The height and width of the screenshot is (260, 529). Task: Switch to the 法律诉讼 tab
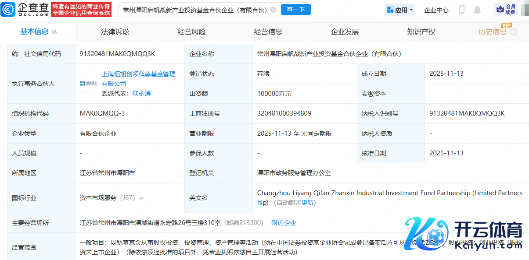point(115,32)
